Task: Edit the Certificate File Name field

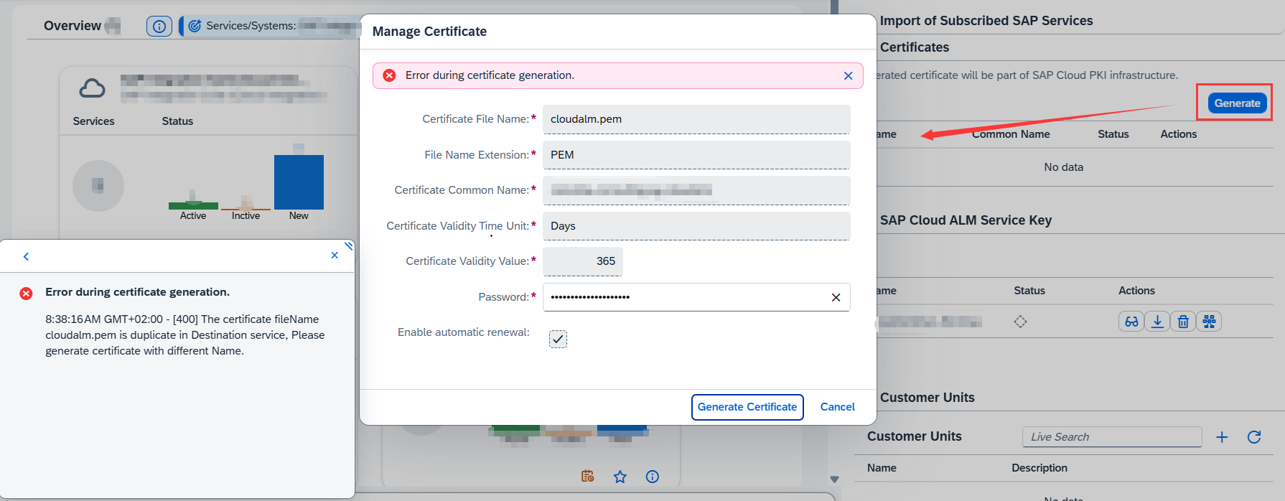Action: (696, 119)
